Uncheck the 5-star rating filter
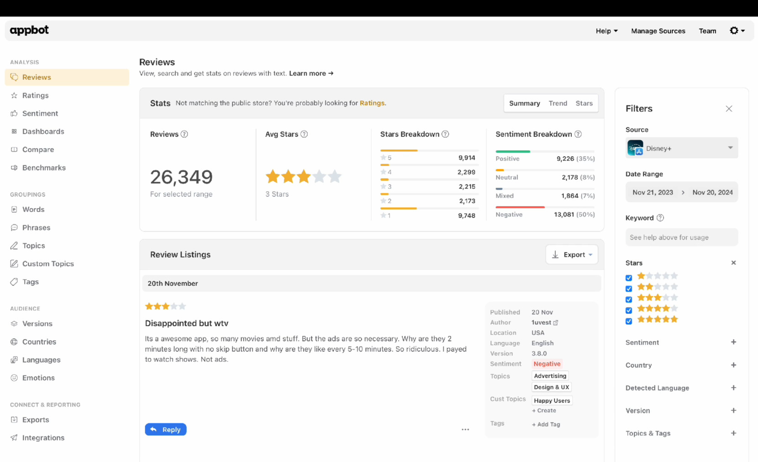 coord(629,321)
